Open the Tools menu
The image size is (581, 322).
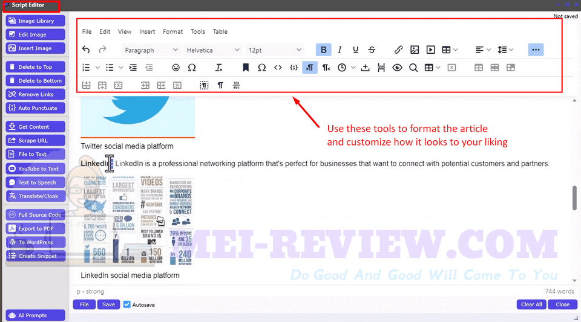198,32
